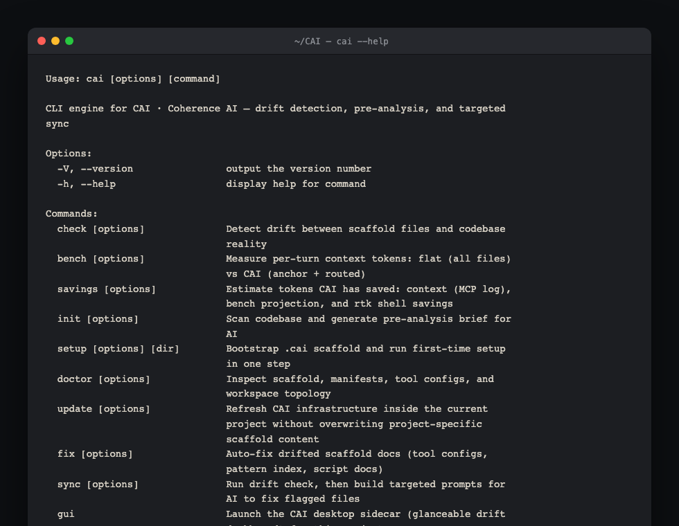
Task: Click the 'init [options]' command
Action: [98, 319]
